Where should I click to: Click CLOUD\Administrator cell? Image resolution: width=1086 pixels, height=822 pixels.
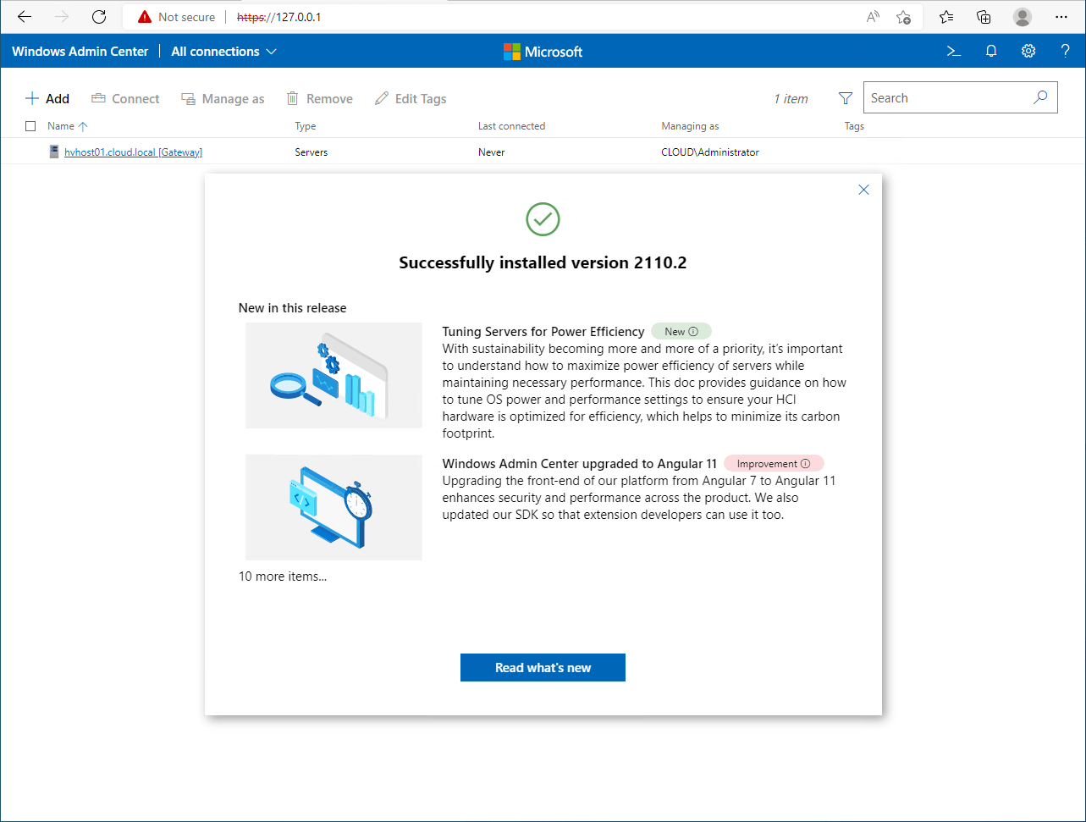[710, 152]
